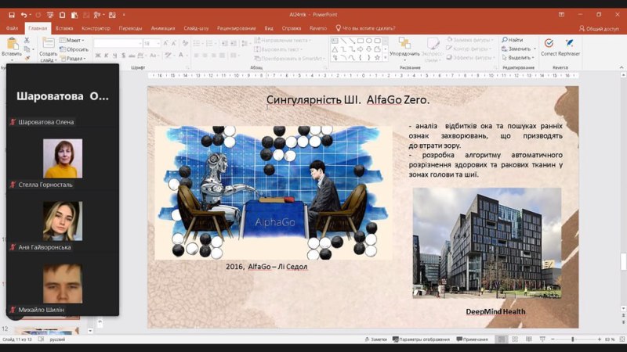Clear all formatting icon
Image resolution: width=627 pixels, height=352 pixels.
[185, 43]
